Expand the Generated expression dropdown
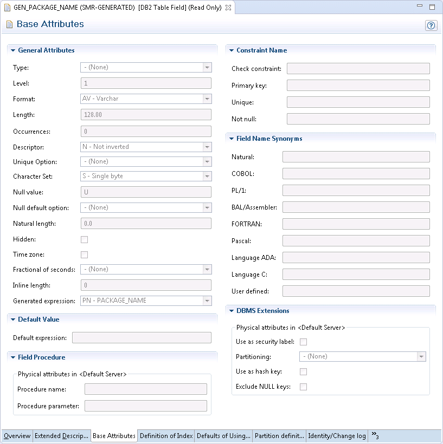This screenshot has width=443, height=444. tap(207, 301)
